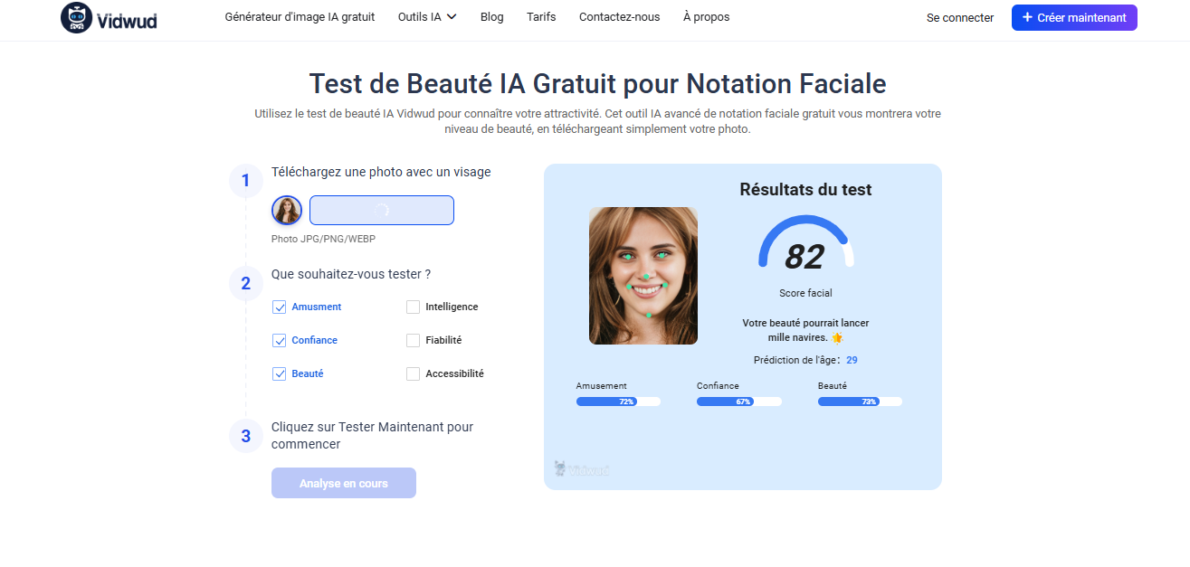This screenshot has height=567, width=1190.
Task: Open Contactez-nous from the navigation
Action: click(619, 15)
